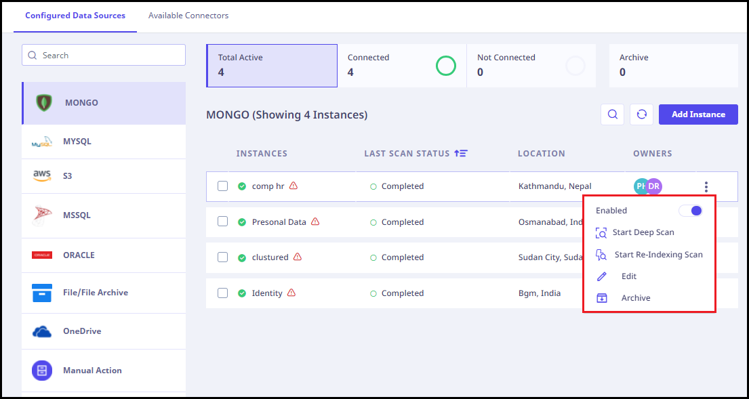This screenshot has width=749, height=399.
Task: Click the comp hr instance name
Action: (268, 186)
